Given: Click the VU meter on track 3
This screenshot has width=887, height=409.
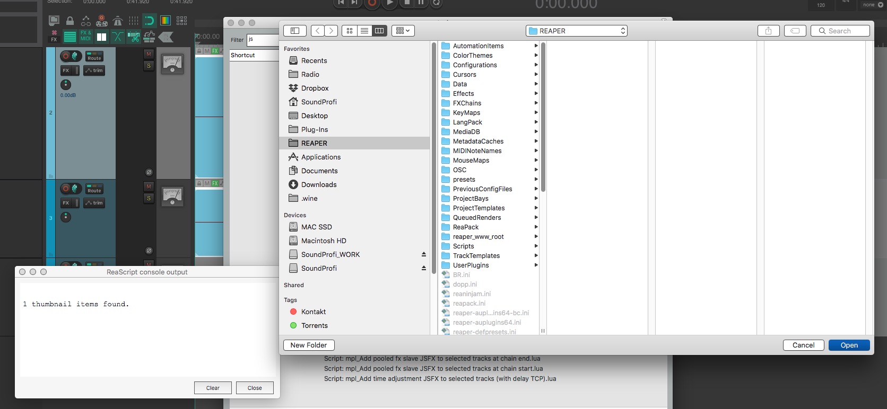Looking at the screenshot, I should (x=172, y=196).
